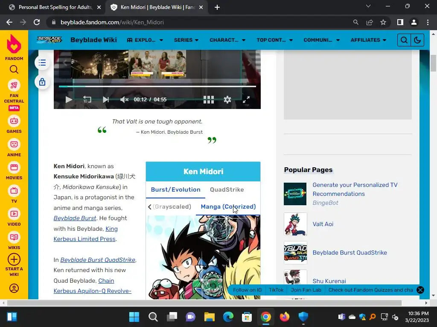
Task: Click the Beyblade Wiki logo image
Action: (50, 40)
